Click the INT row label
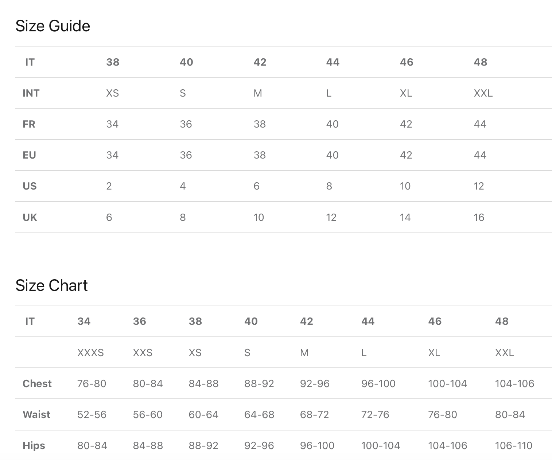The width and height of the screenshot is (552, 460). pyautogui.click(x=31, y=93)
